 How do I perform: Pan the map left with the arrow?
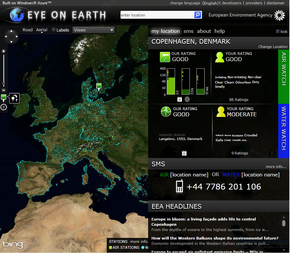click(6, 36)
